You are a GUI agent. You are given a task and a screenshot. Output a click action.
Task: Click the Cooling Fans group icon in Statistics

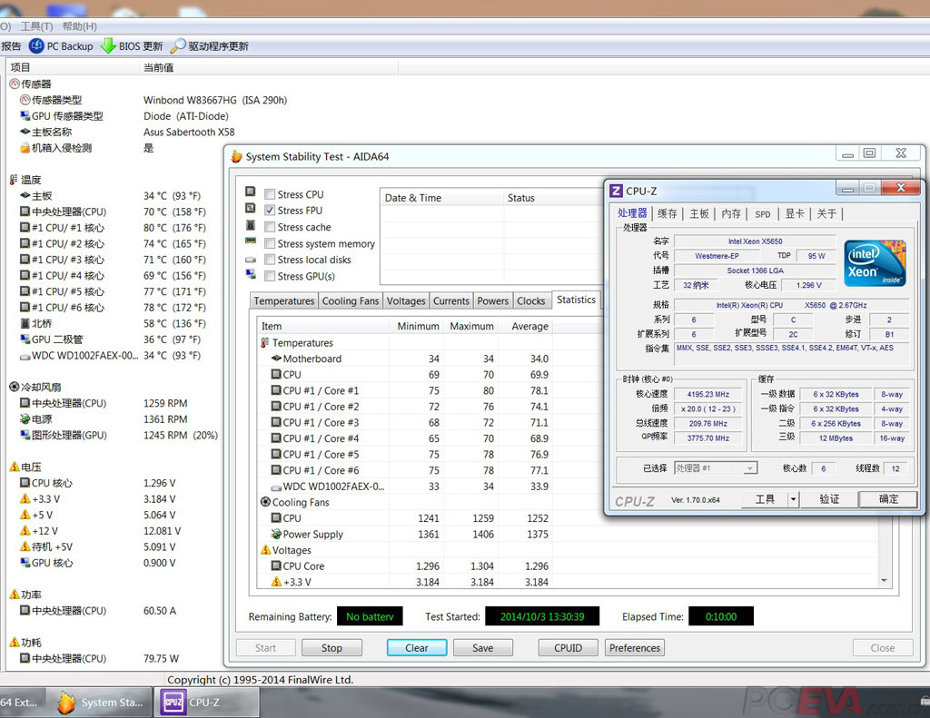[x=266, y=502]
